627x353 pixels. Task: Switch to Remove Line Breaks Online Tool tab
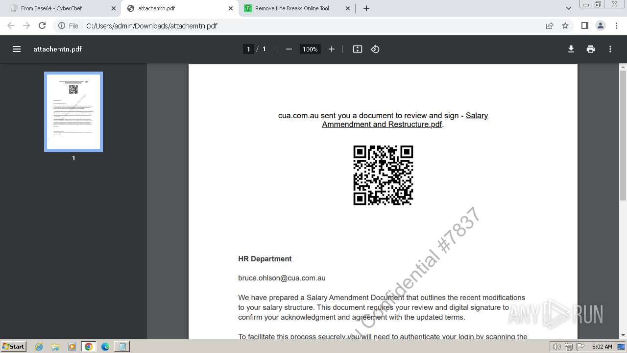tap(297, 8)
